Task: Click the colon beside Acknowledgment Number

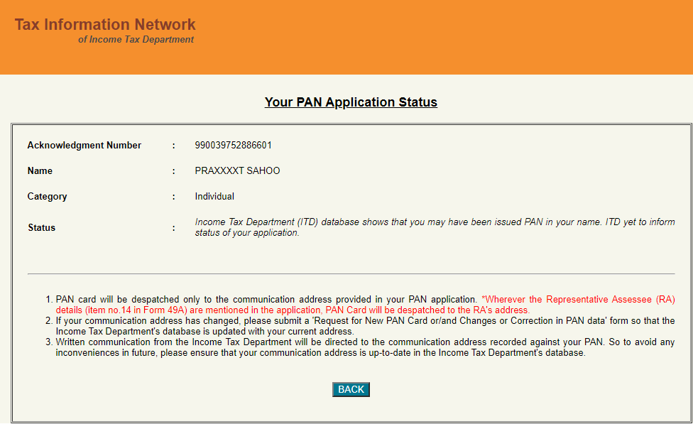Action: click(173, 146)
